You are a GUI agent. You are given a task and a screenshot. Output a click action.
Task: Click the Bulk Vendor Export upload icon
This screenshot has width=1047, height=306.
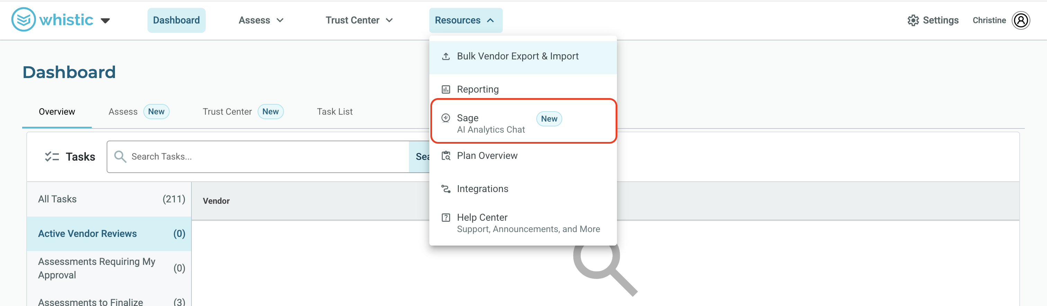[446, 56]
